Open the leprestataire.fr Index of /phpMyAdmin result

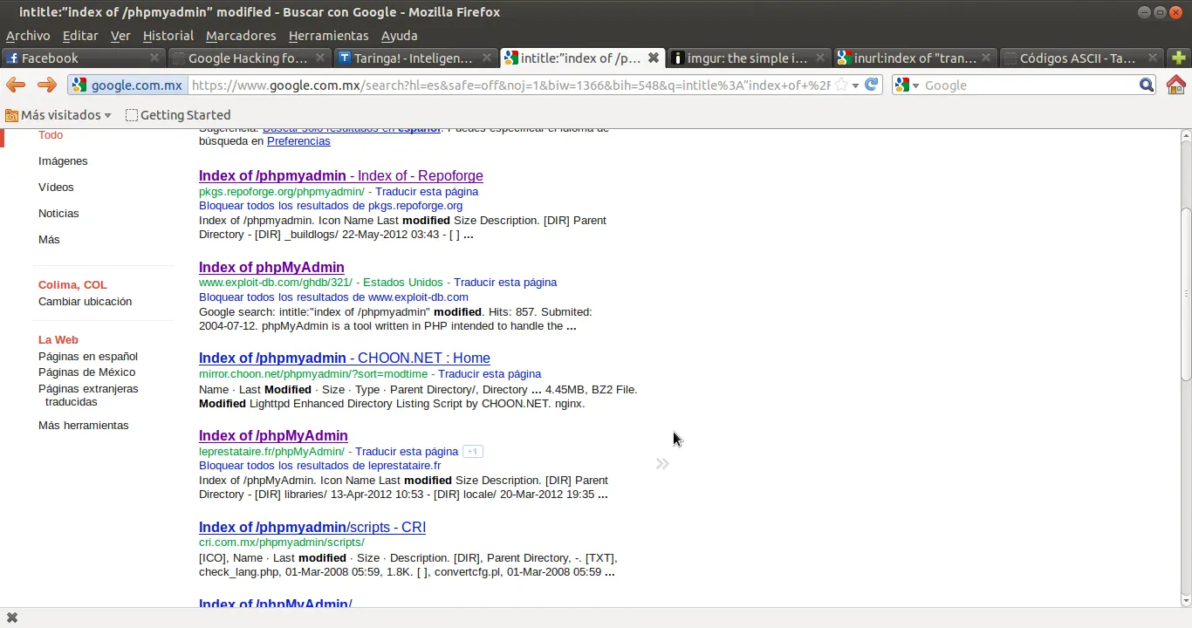coord(273,436)
